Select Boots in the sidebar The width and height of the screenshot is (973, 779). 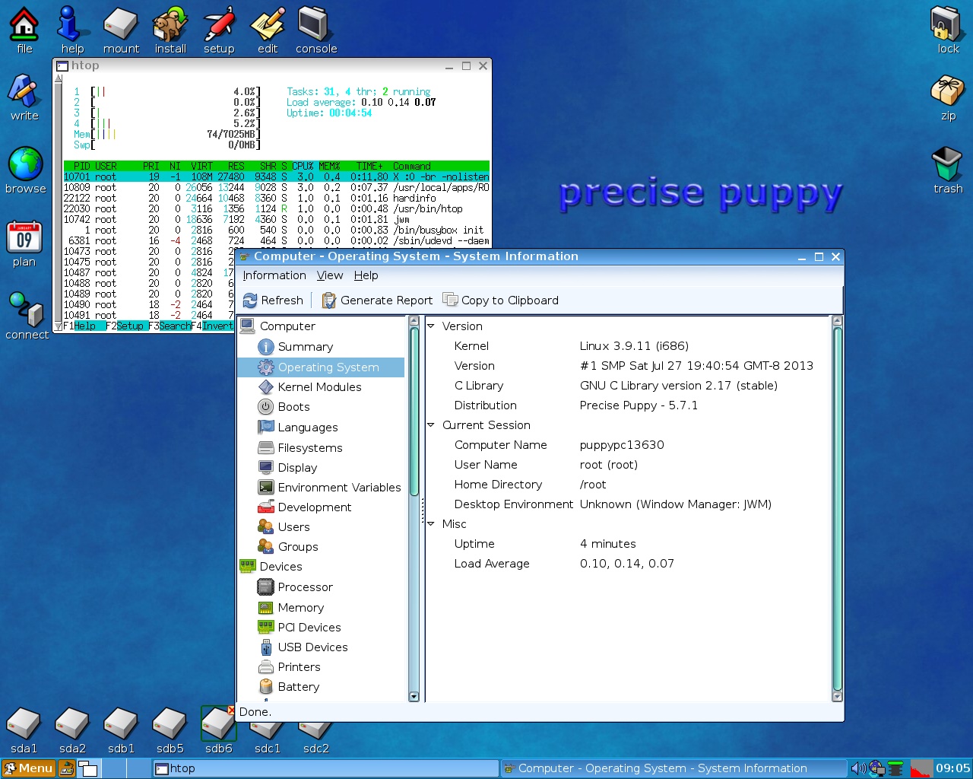click(293, 407)
